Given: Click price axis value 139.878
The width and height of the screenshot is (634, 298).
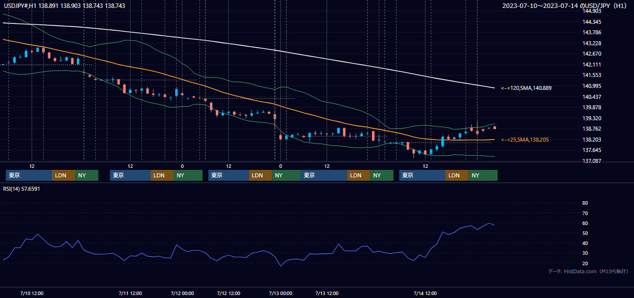Looking at the screenshot, I should tap(592, 107).
